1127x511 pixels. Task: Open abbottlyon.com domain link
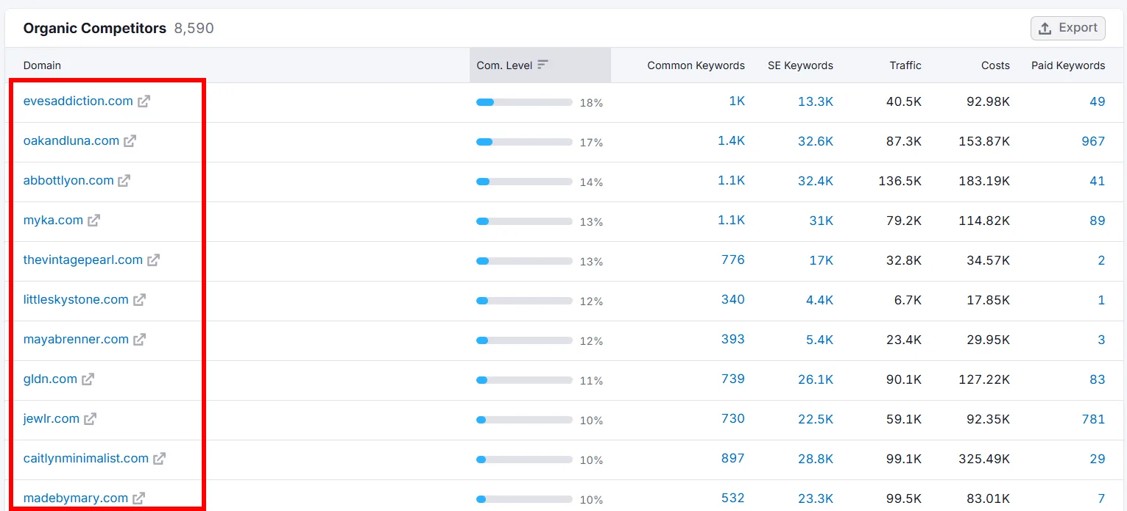click(68, 180)
